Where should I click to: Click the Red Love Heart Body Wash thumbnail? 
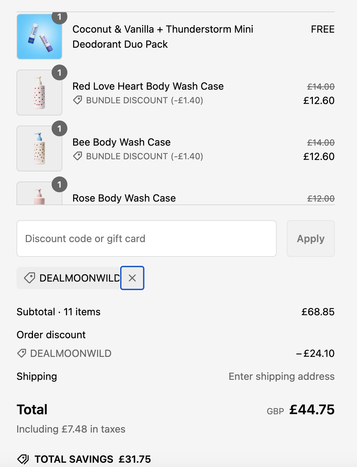[x=39, y=93]
